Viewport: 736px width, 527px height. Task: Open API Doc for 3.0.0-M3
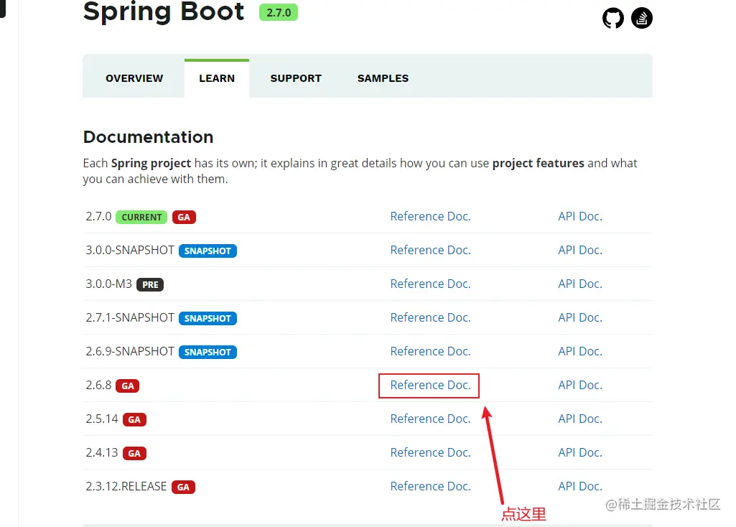[x=580, y=284]
